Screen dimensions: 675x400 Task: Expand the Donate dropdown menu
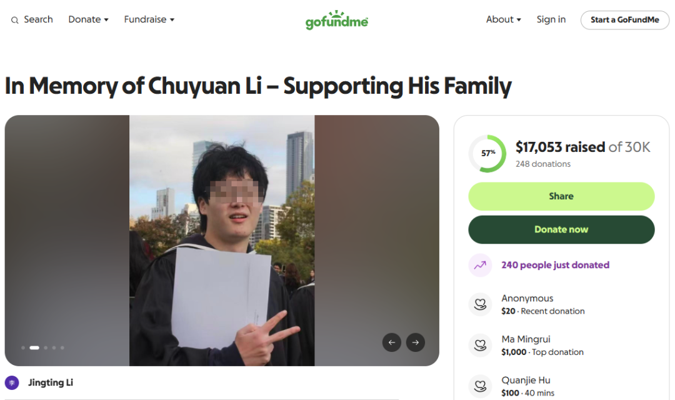[x=88, y=19]
